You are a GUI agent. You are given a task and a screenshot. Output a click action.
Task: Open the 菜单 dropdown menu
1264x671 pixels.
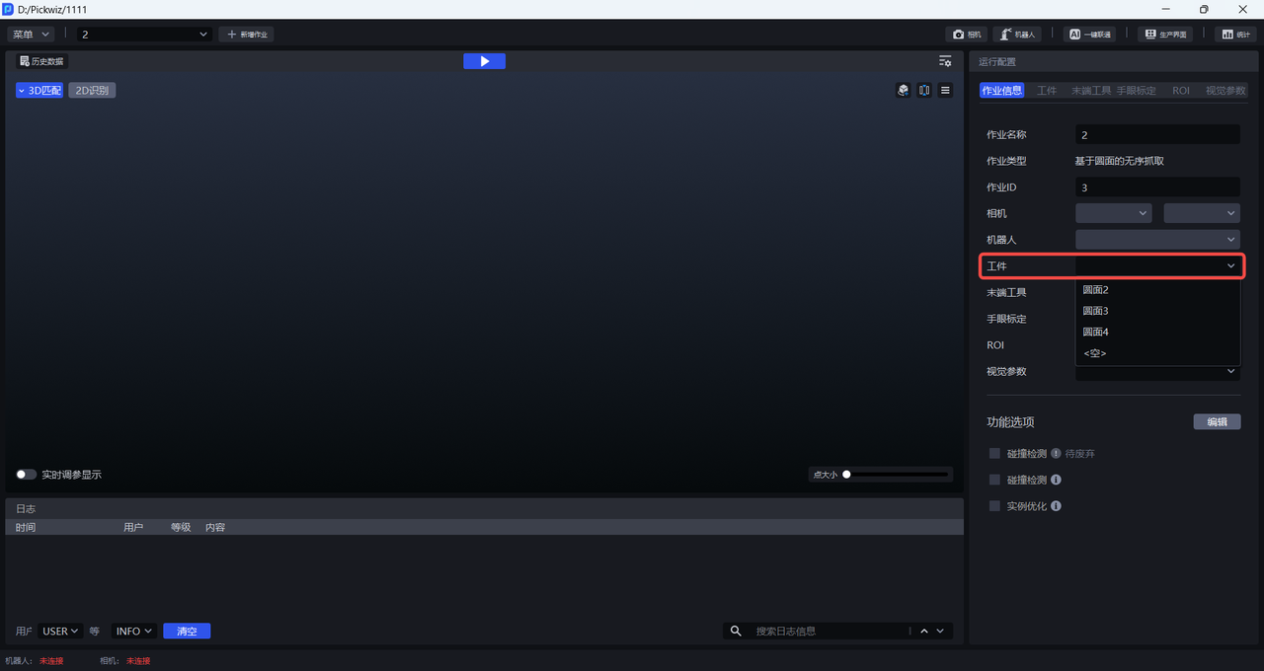pyautogui.click(x=32, y=34)
